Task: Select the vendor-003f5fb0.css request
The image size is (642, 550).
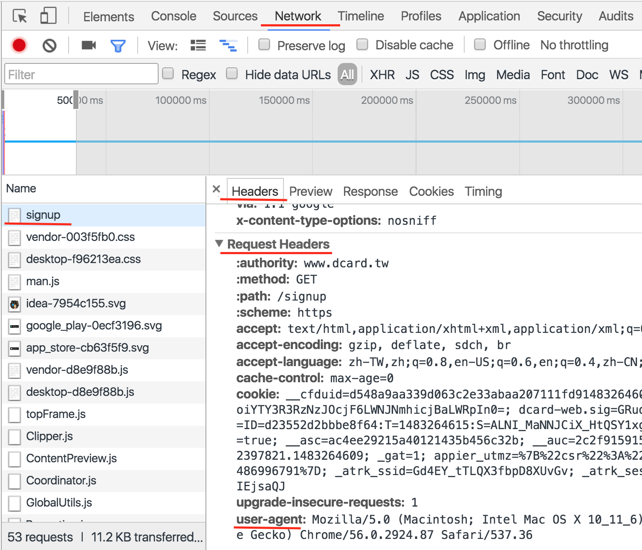Action: (x=80, y=237)
